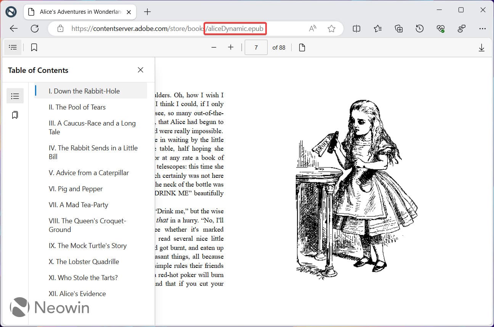Open the Table of Contents panel icon
494x327 pixels.
13,47
